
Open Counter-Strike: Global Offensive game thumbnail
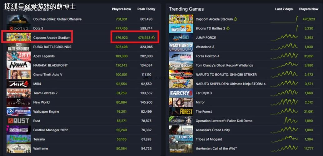(x=19, y=19)
